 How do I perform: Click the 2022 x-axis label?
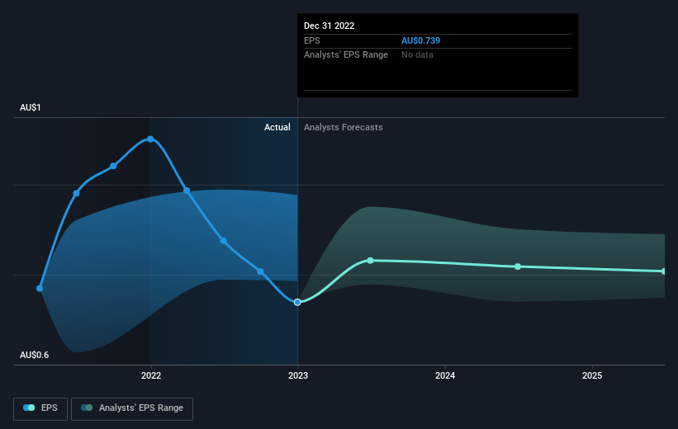click(x=151, y=375)
